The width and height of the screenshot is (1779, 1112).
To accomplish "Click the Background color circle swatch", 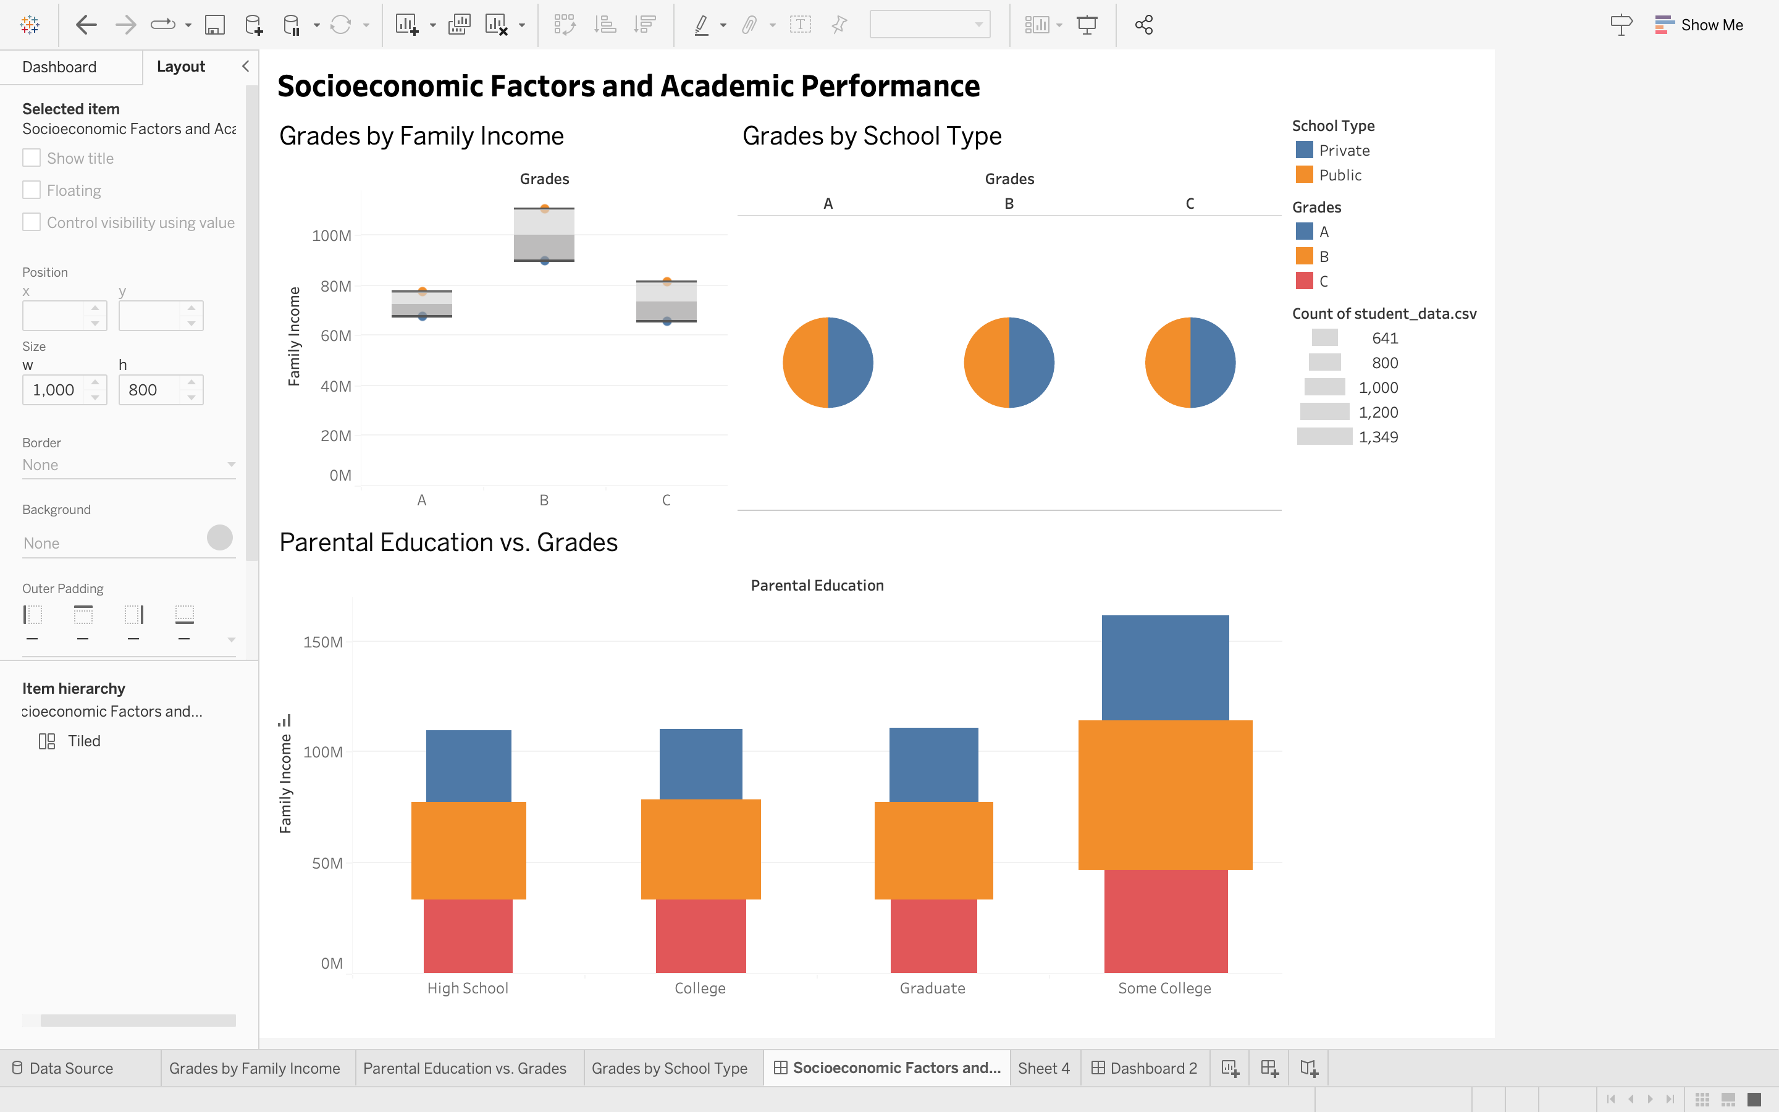I will point(220,537).
